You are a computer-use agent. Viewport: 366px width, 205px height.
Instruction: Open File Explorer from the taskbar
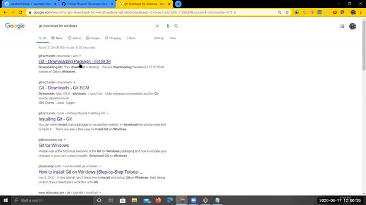click(134, 200)
